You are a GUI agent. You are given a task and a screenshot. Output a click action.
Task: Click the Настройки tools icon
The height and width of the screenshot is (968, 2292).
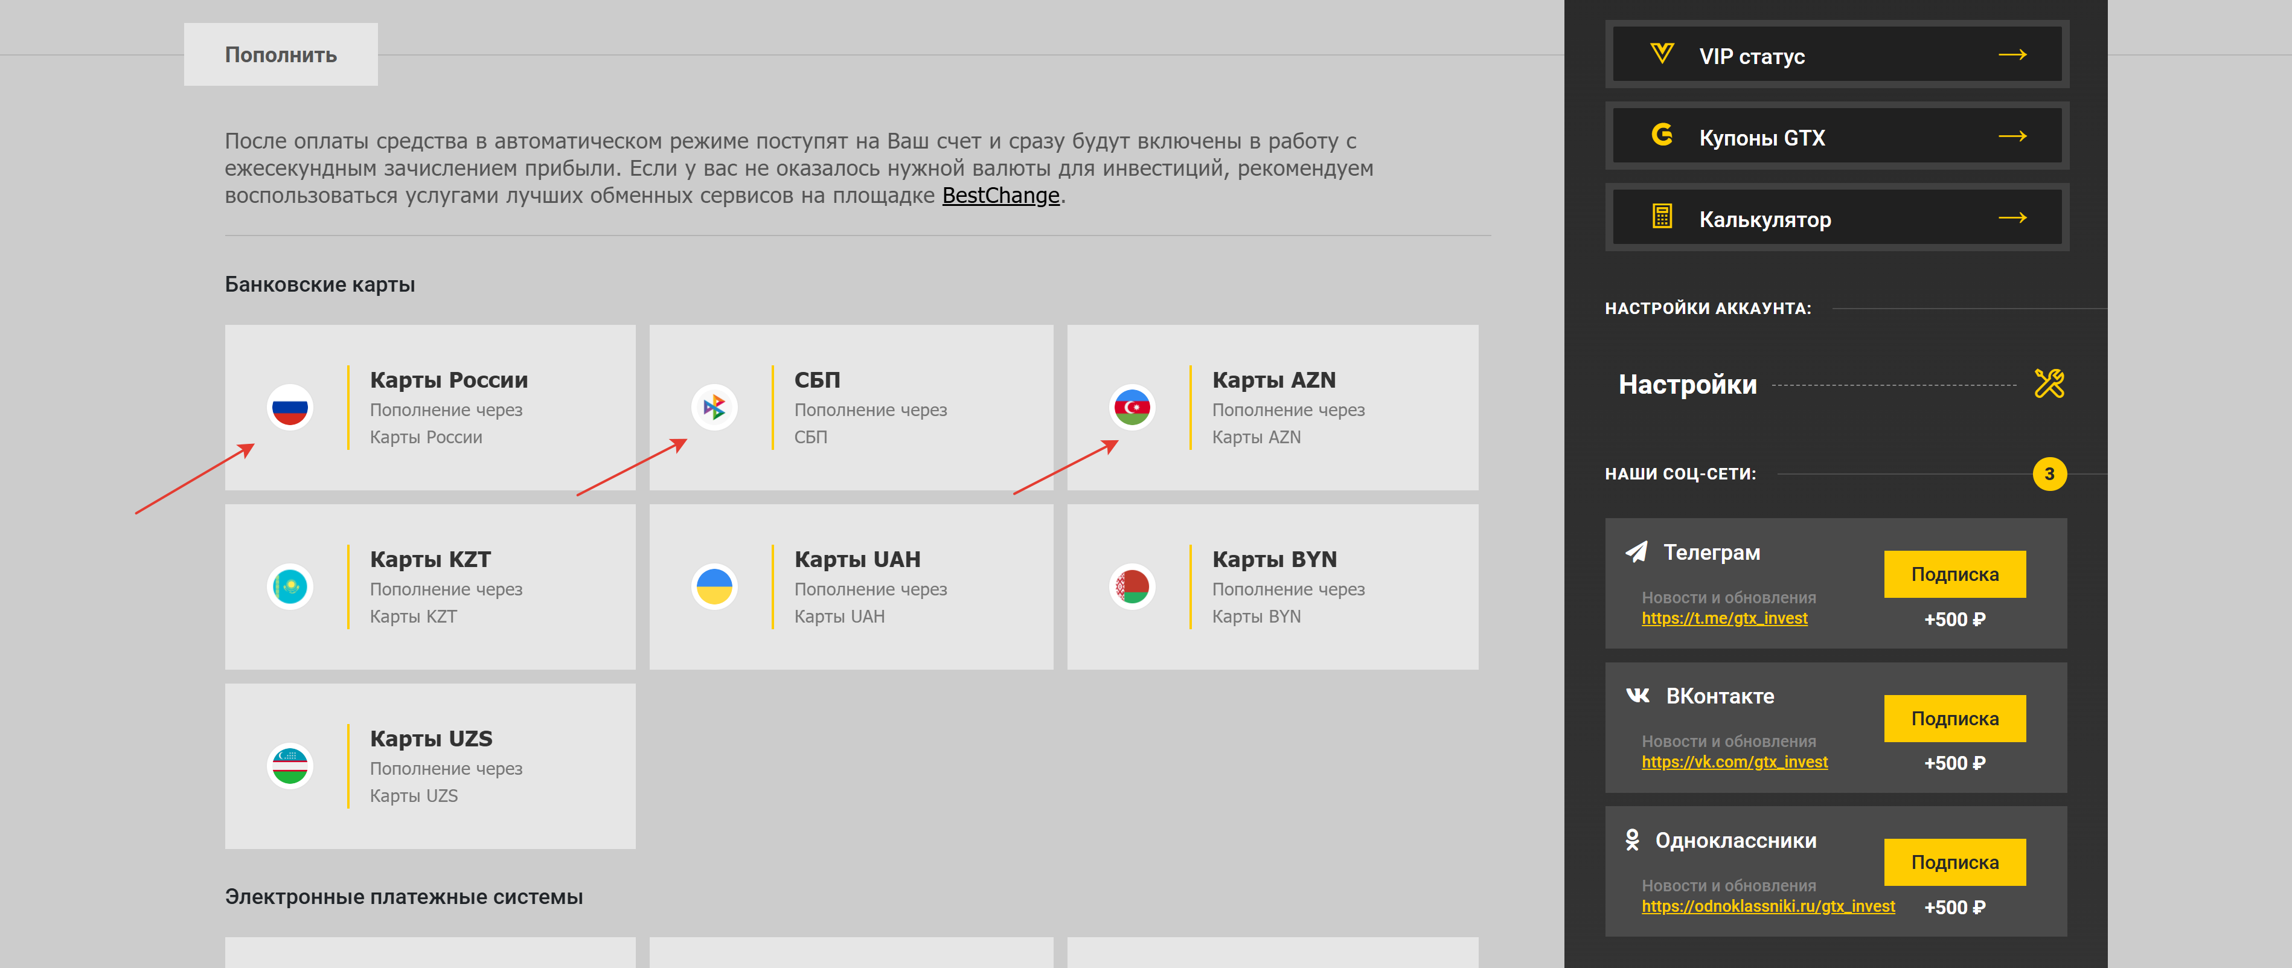coord(2049,383)
